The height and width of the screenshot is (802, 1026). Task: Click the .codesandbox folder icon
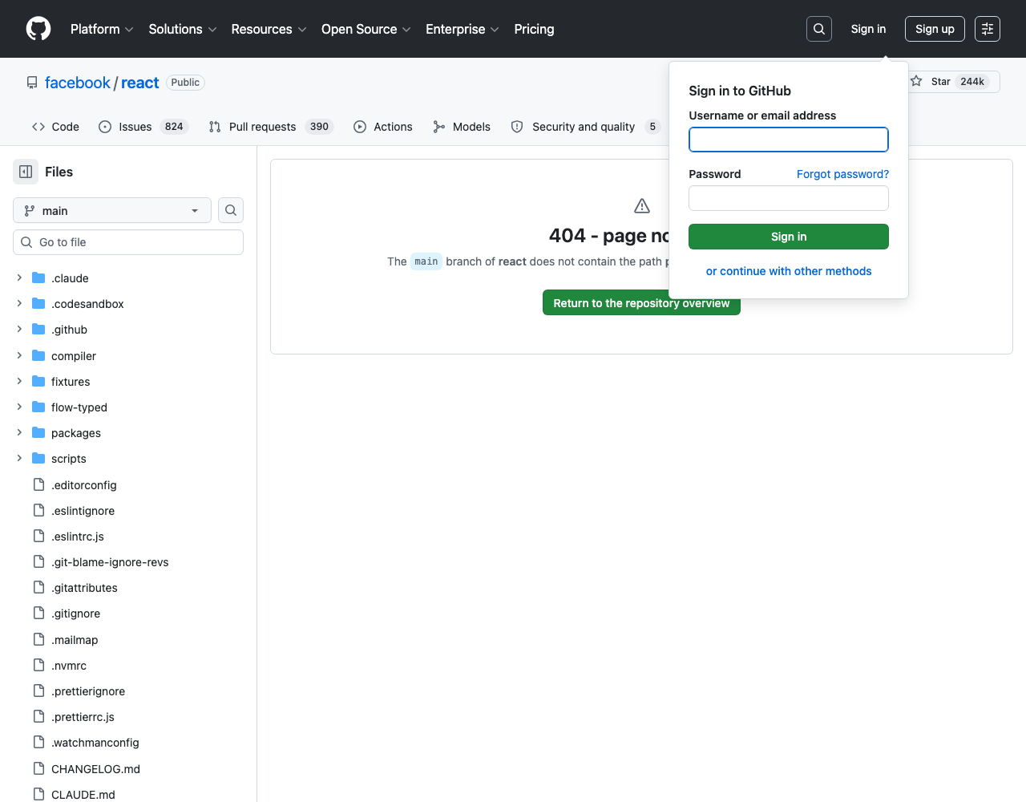[x=38, y=303]
